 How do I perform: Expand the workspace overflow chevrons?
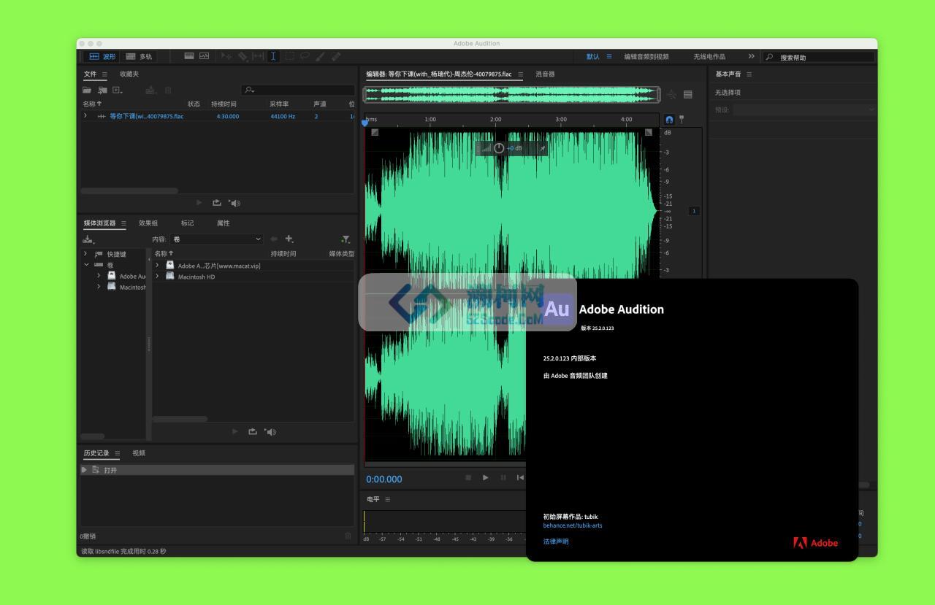click(x=751, y=56)
